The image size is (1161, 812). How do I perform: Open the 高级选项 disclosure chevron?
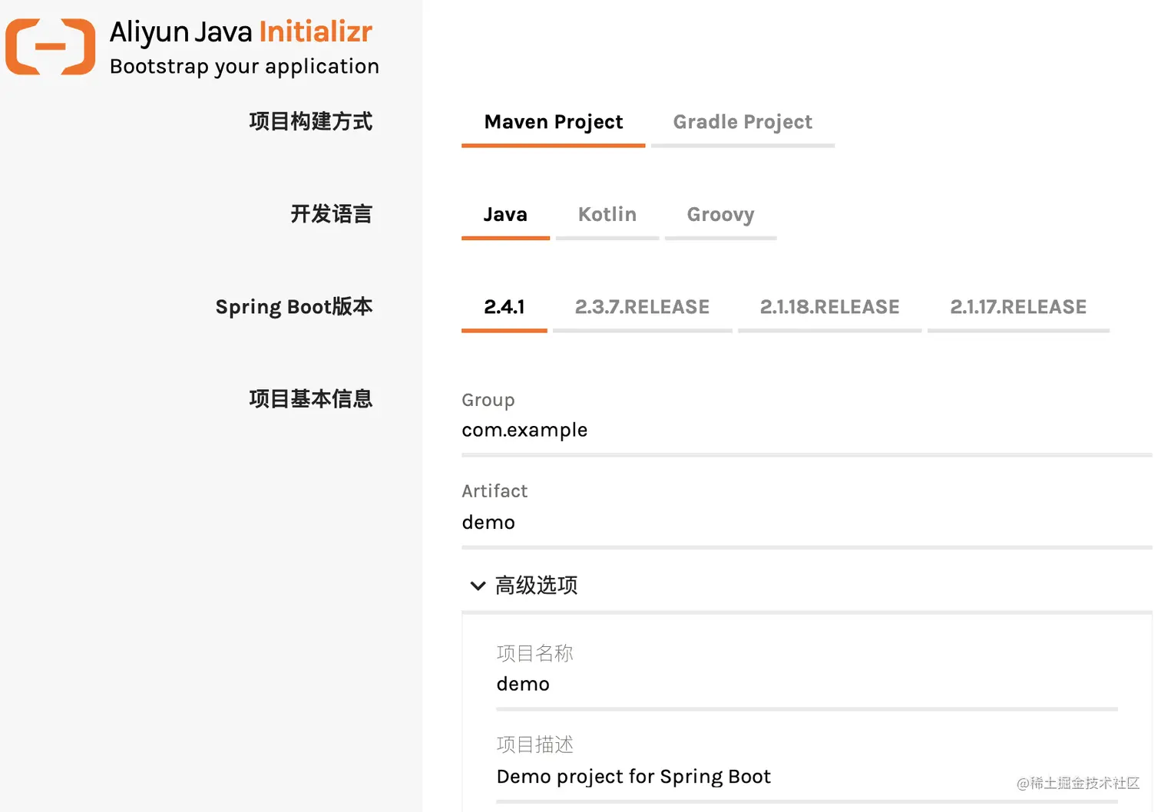pyautogui.click(x=478, y=586)
